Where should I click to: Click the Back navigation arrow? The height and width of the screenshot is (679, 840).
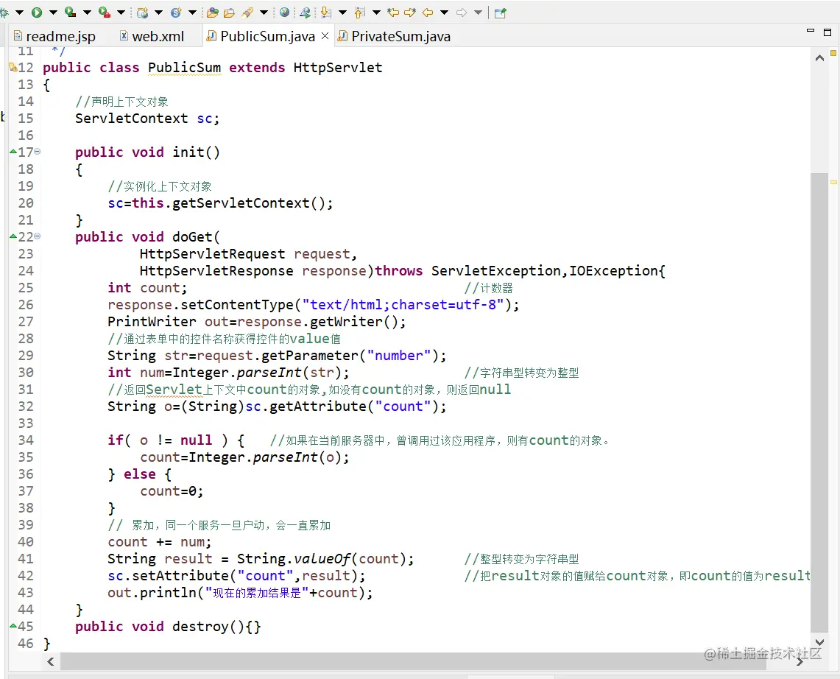coord(428,13)
